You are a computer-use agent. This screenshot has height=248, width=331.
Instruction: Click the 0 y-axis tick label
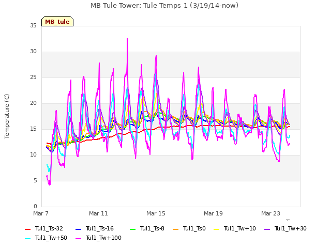35,207
